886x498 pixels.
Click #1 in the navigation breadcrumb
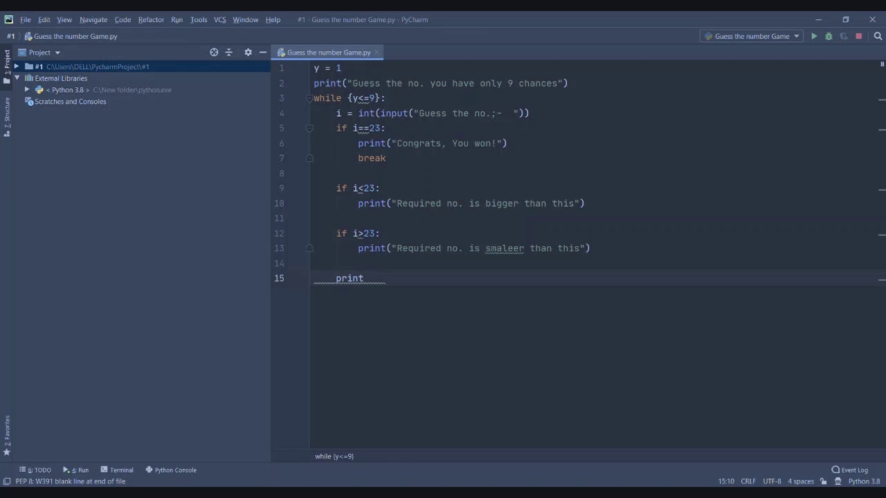(x=11, y=36)
